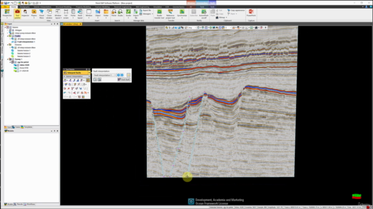Open the Import file tool

pos(136,14)
